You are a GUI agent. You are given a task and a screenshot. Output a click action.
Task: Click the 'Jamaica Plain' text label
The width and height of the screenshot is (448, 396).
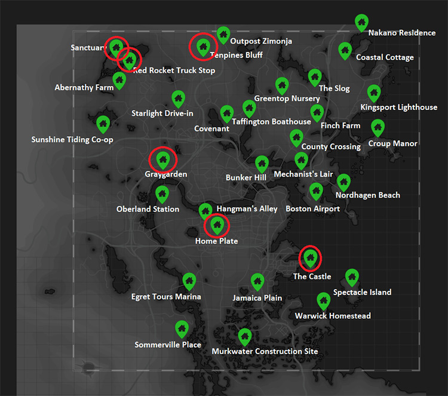pos(257,298)
